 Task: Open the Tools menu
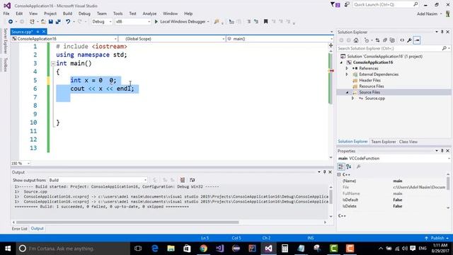click(x=117, y=13)
